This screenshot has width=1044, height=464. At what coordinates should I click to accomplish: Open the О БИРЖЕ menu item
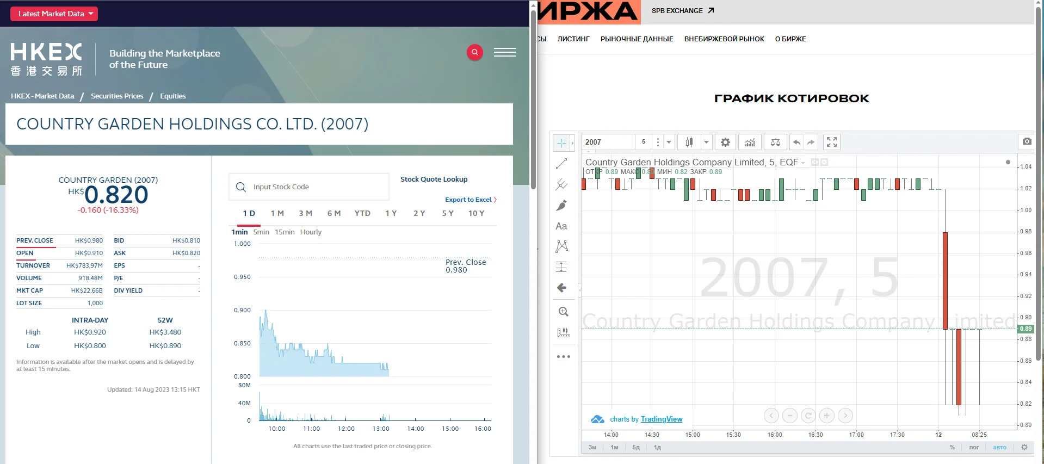click(x=790, y=39)
